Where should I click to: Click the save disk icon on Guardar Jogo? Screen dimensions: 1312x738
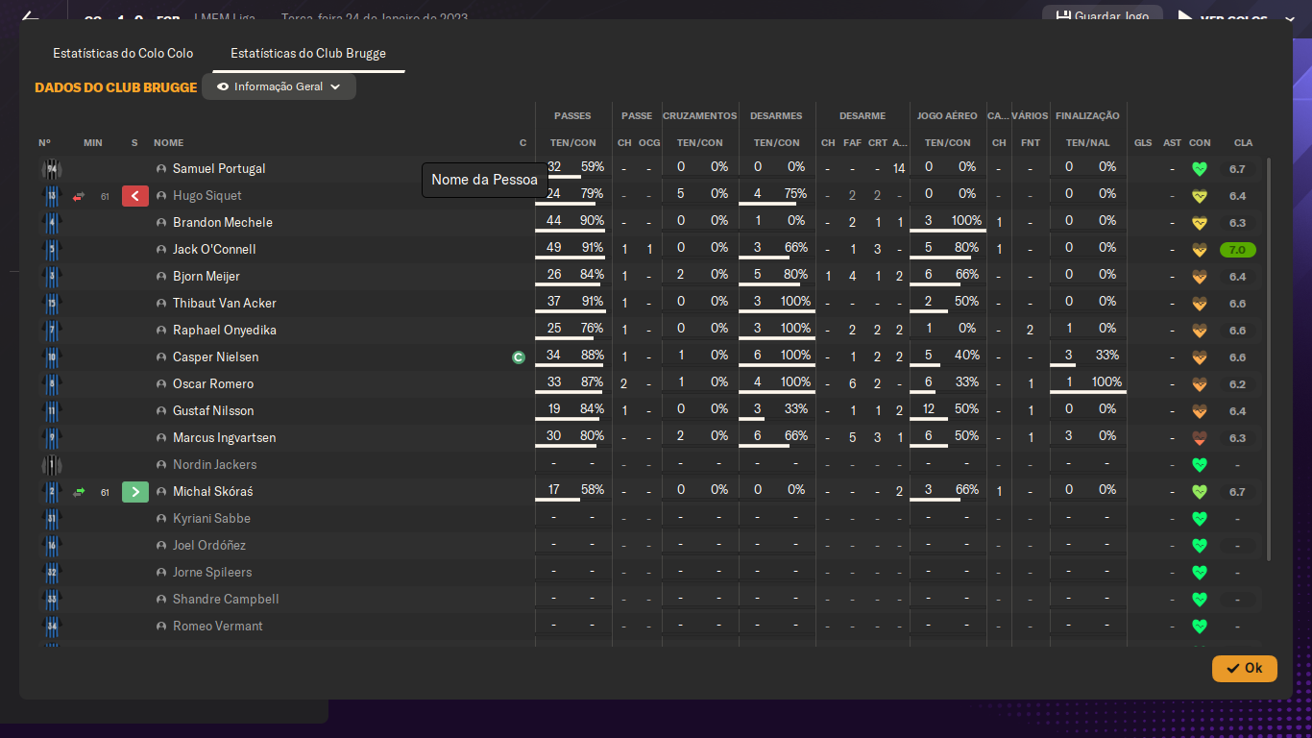click(x=1063, y=16)
